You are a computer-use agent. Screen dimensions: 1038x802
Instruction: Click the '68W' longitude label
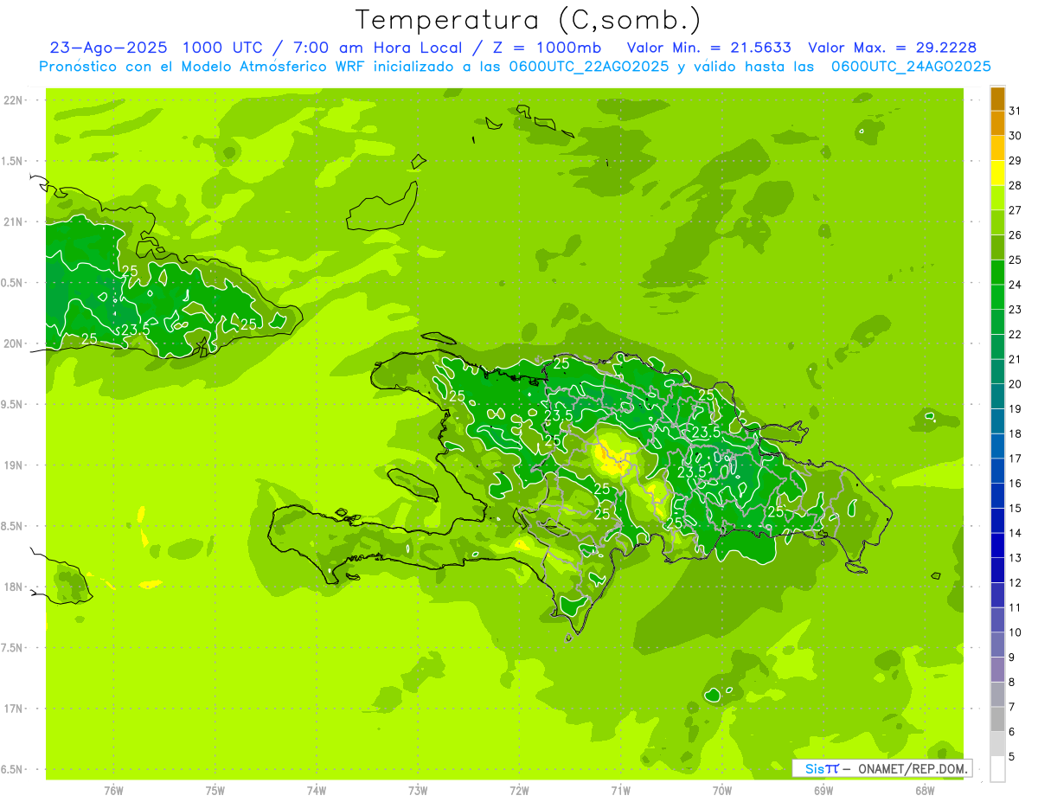(925, 791)
